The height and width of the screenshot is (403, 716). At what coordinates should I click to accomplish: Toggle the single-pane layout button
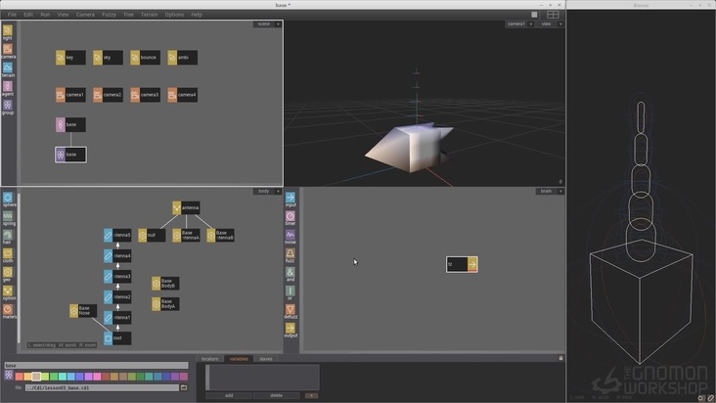point(534,15)
